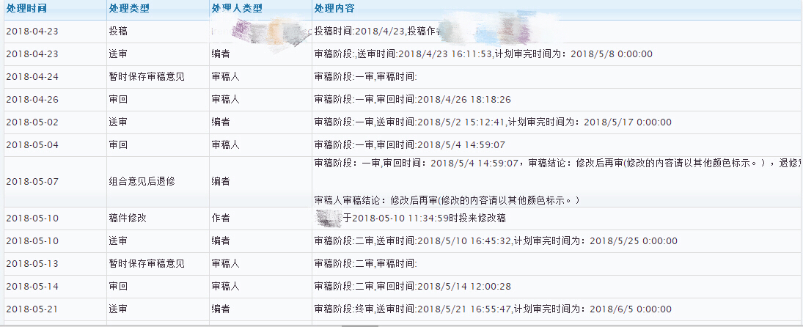Screen dimensions: 803x327
Task: Select the 投稿 type cell
Action: point(118,32)
